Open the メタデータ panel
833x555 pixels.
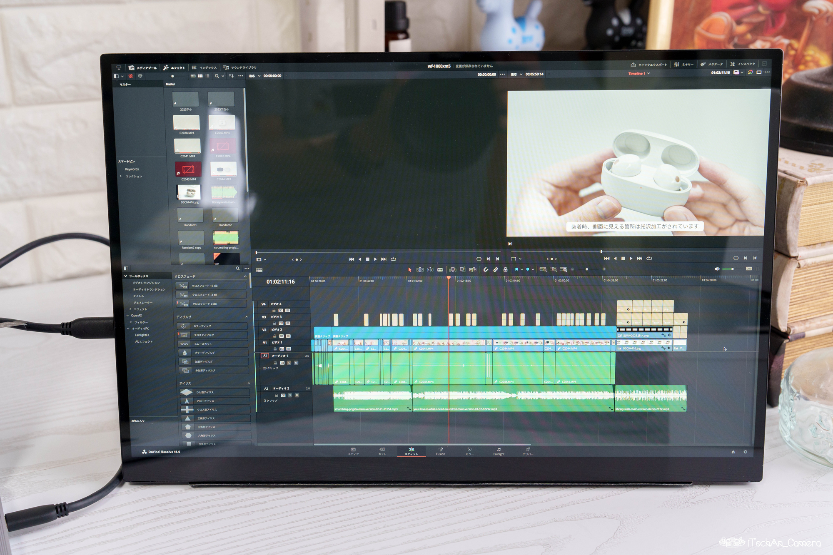click(x=712, y=64)
